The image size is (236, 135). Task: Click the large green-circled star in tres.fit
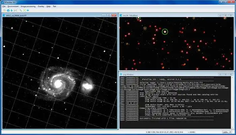(165, 32)
